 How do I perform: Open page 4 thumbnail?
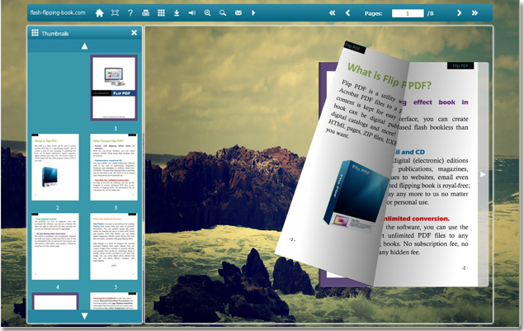point(55,247)
